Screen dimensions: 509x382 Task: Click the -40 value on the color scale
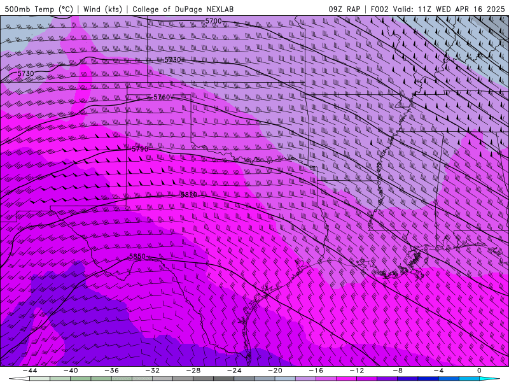(x=71, y=371)
